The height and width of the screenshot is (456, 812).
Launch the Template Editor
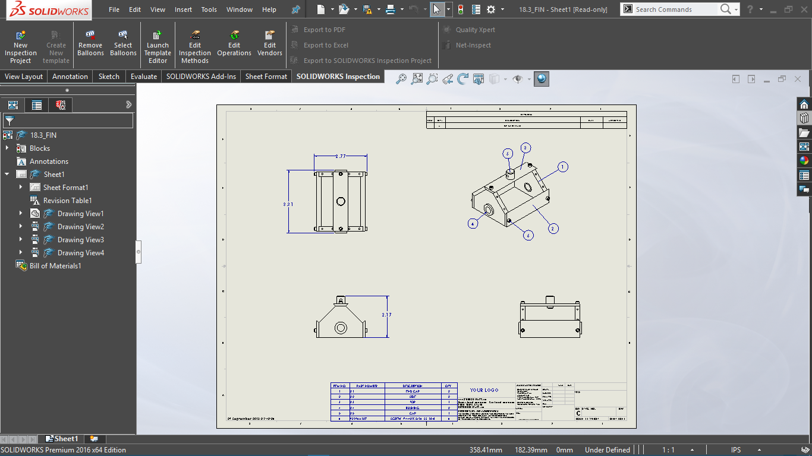[158, 45]
